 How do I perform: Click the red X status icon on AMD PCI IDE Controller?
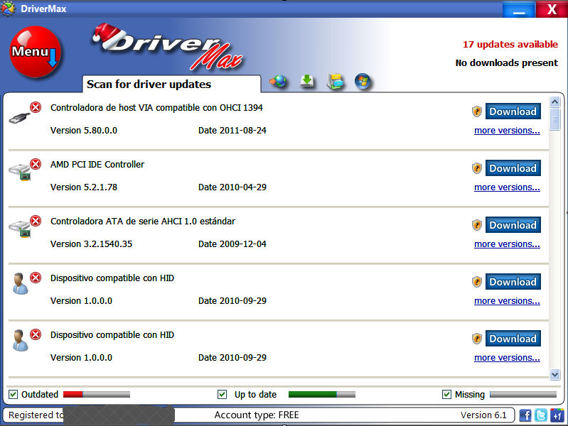tap(36, 164)
